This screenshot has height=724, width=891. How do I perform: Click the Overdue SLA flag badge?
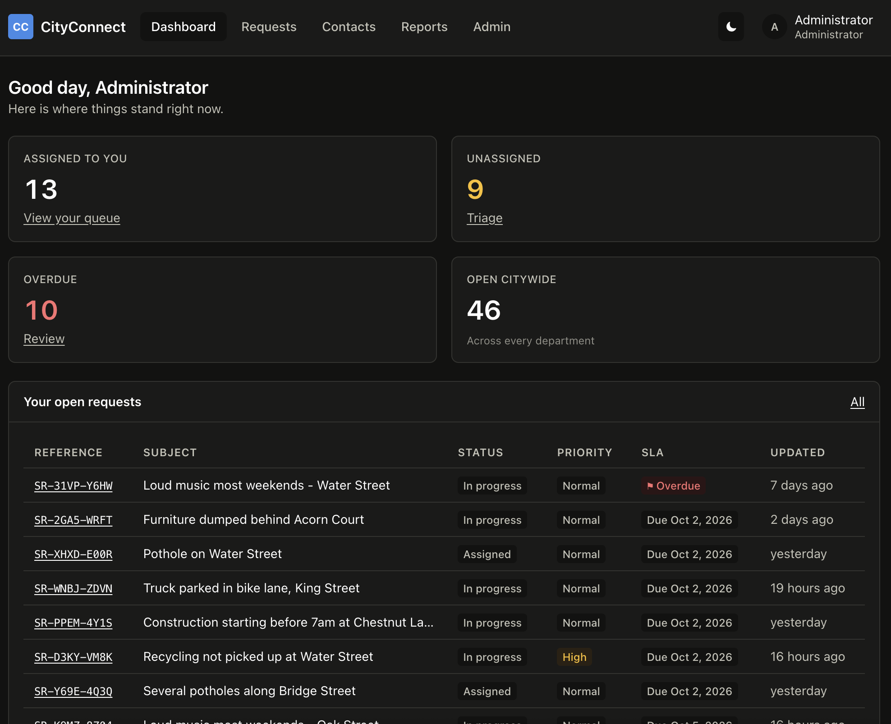click(673, 486)
